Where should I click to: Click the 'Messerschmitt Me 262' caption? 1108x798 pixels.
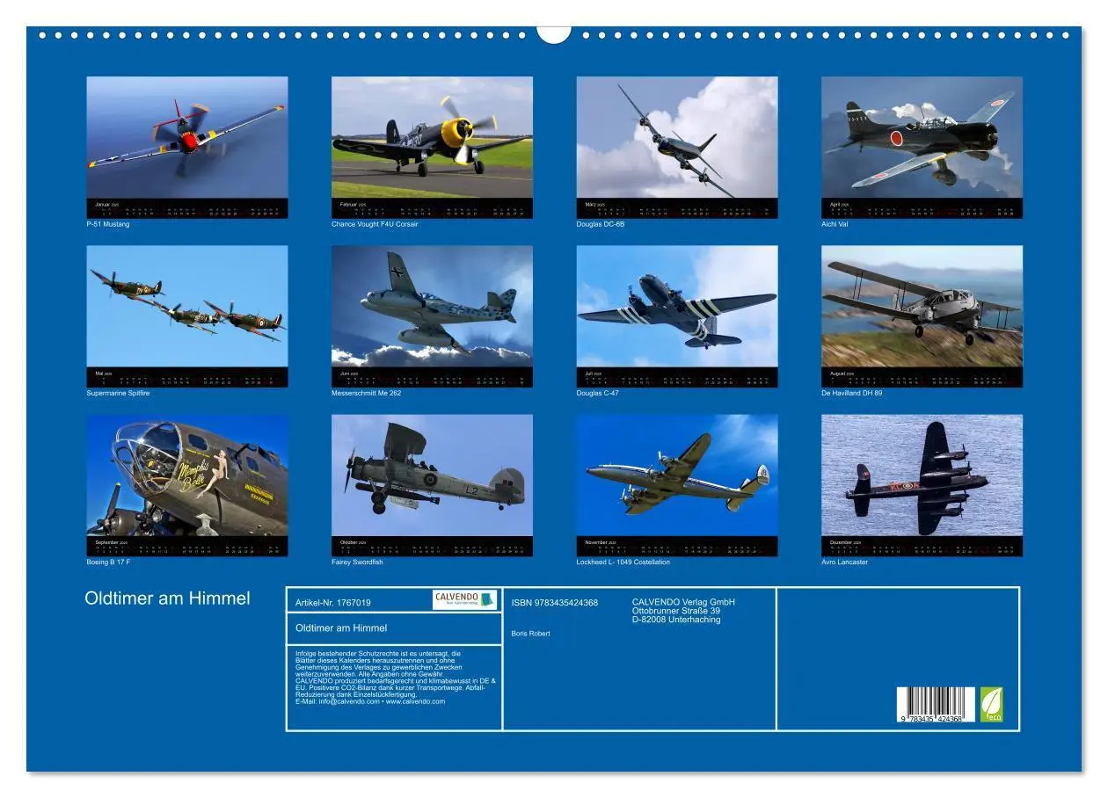pyautogui.click(x=367, y=393)
